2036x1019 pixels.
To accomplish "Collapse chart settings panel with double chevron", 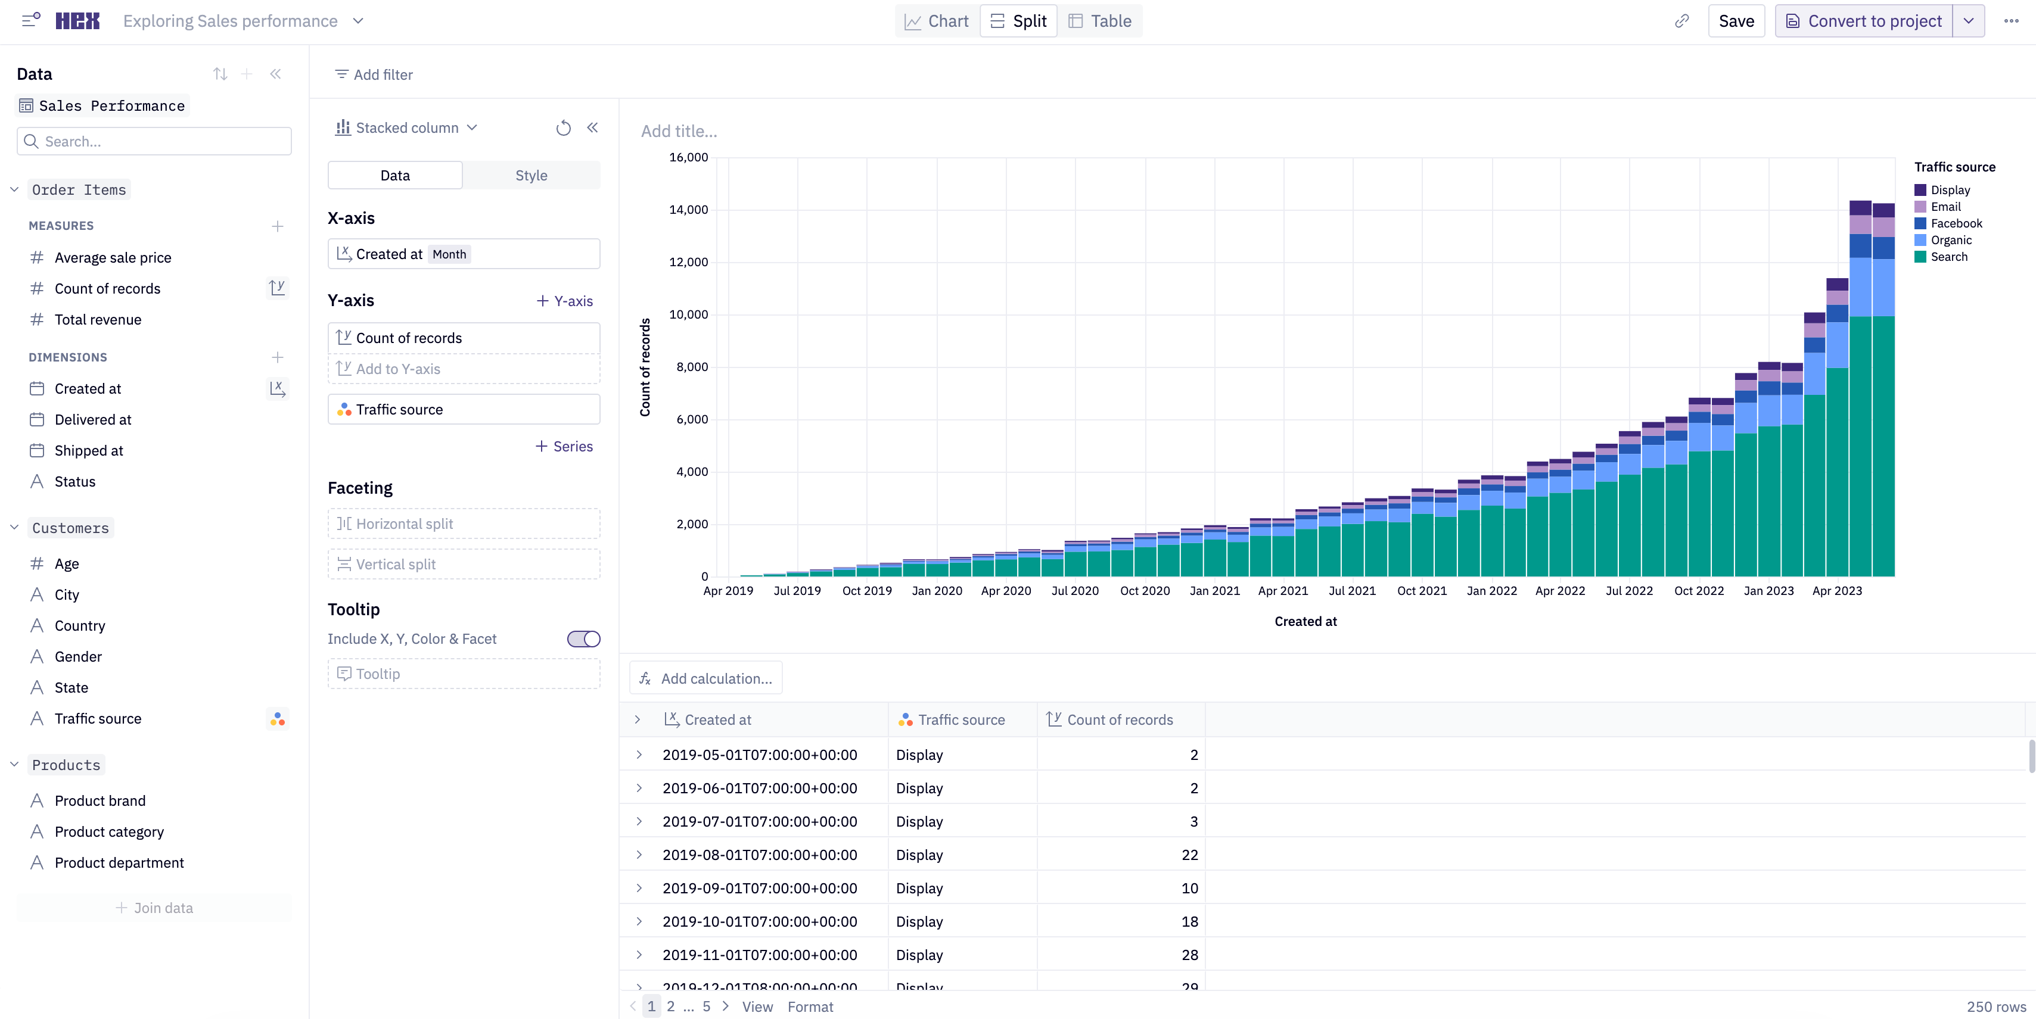I will pos(592,127).
